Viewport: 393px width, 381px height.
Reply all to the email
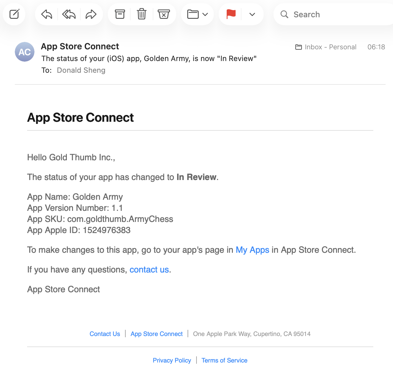(69, 14)
